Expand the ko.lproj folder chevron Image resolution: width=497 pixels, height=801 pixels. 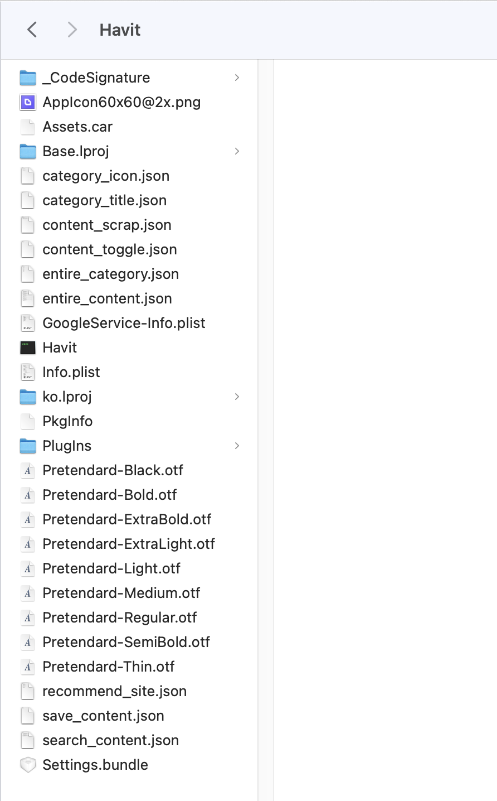(237, 397)
